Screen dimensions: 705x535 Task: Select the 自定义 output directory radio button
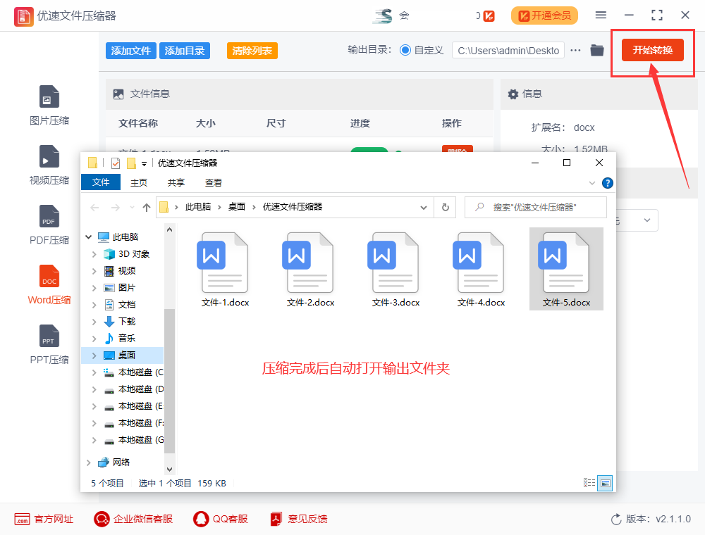pos(405,50)
